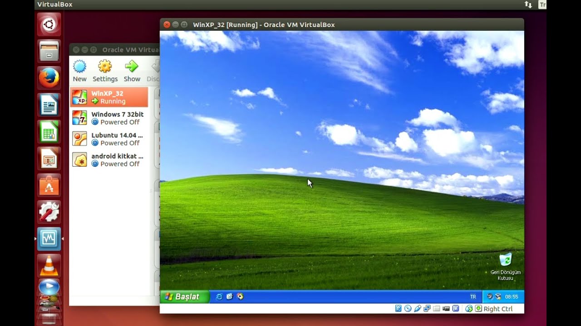Launch LibreOffice Calc from the launcher

(49, 131)
